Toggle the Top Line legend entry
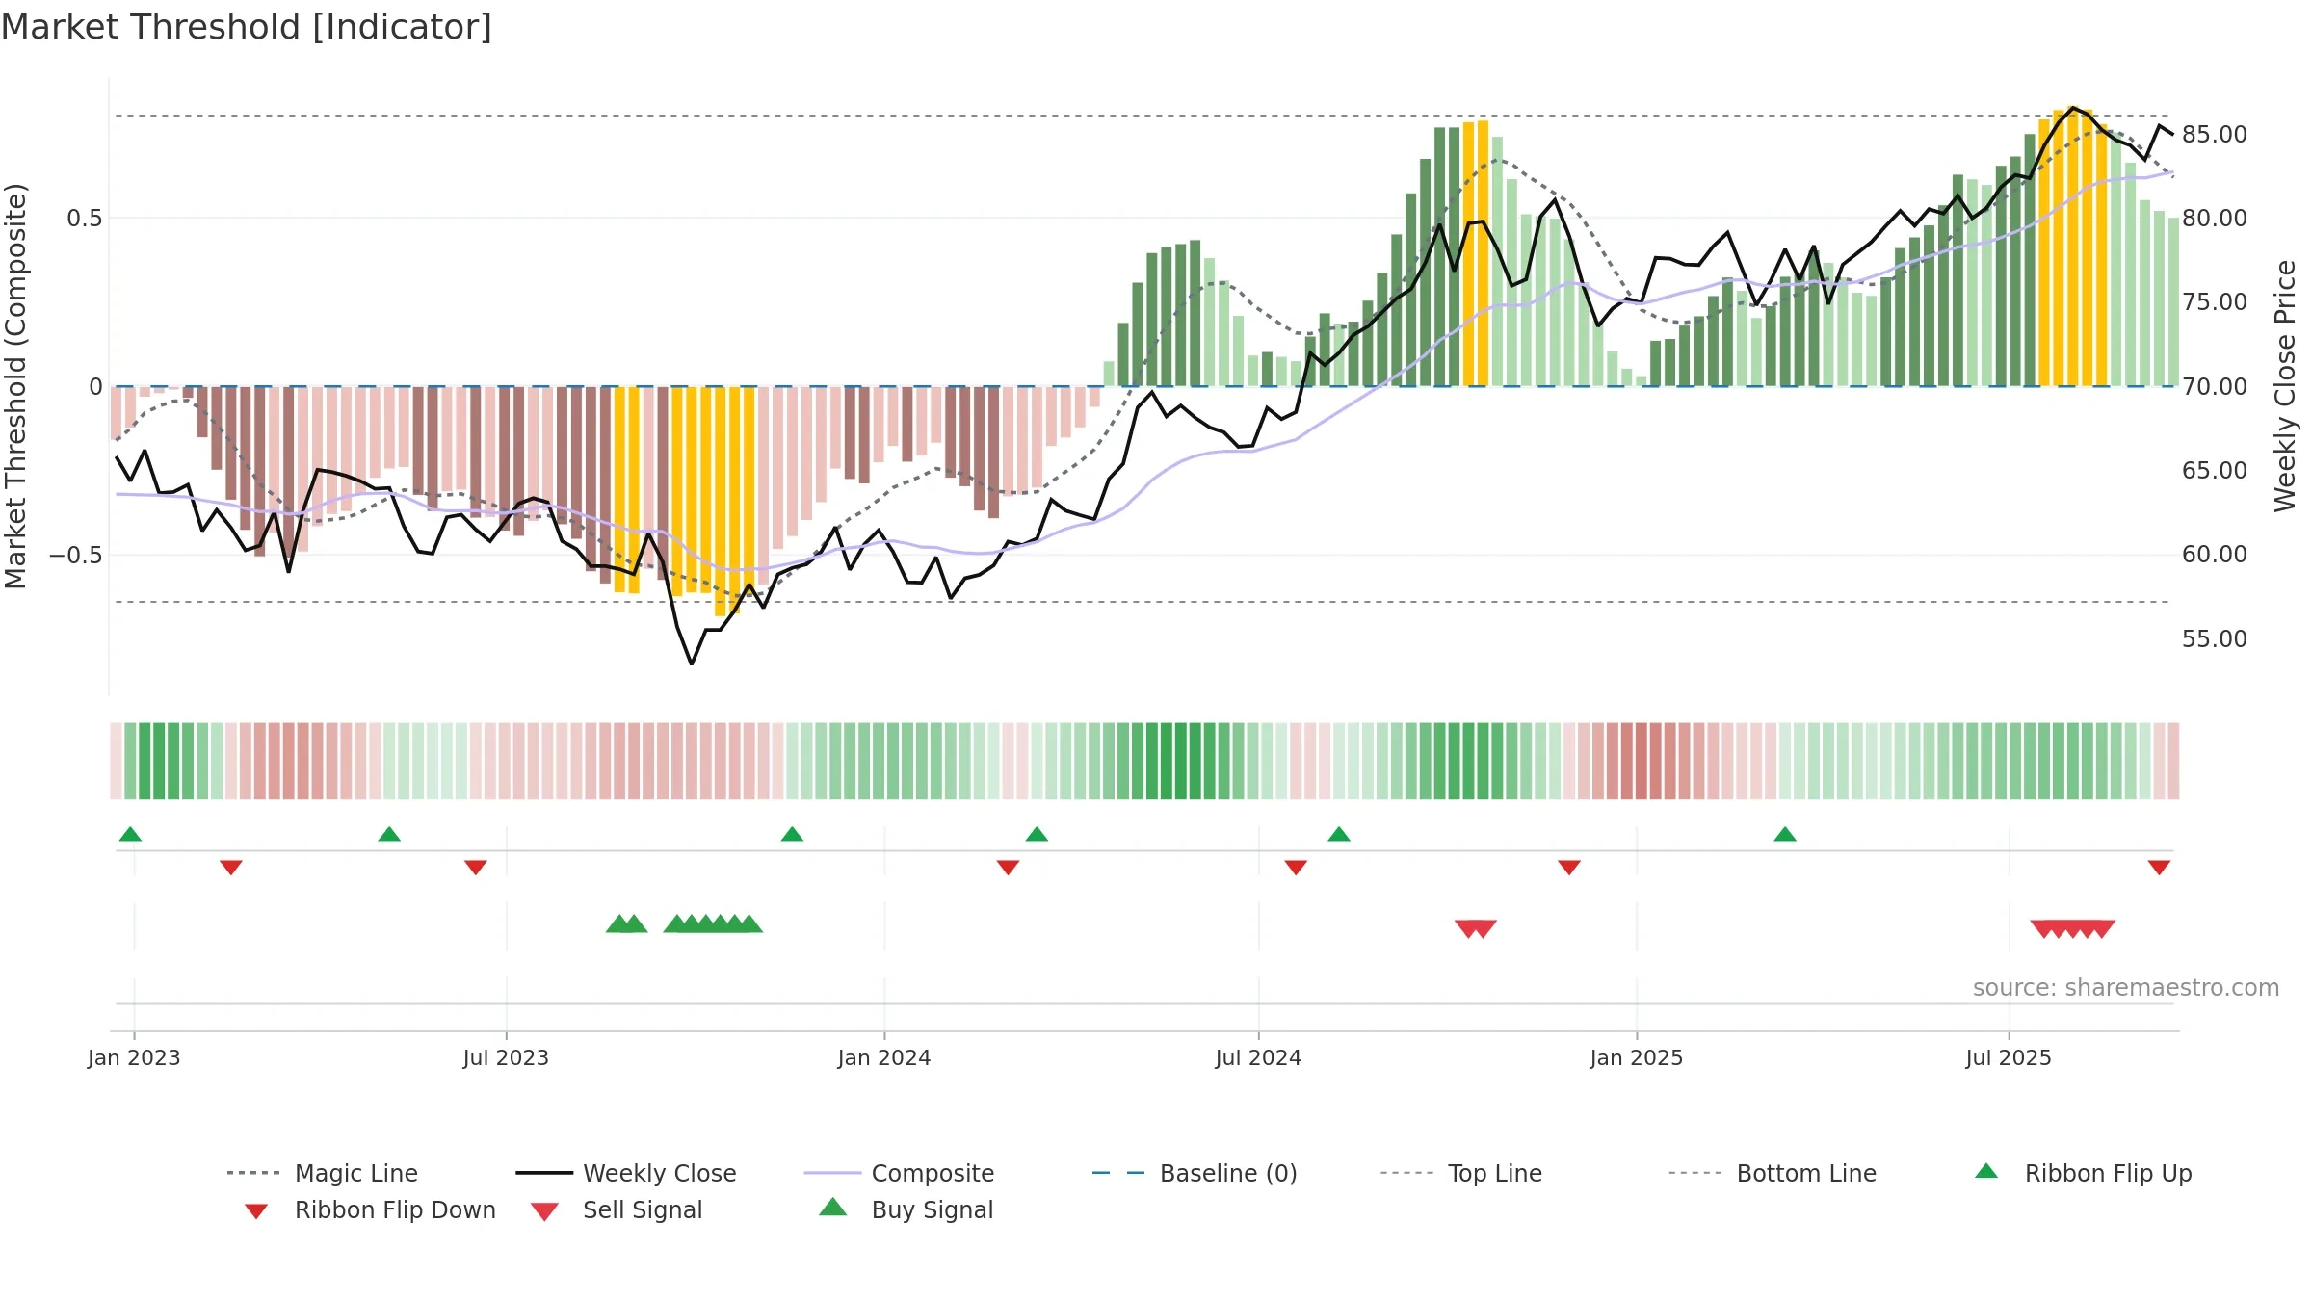Viewport: 2312px width, 1300px height. click(1461, 1173)
